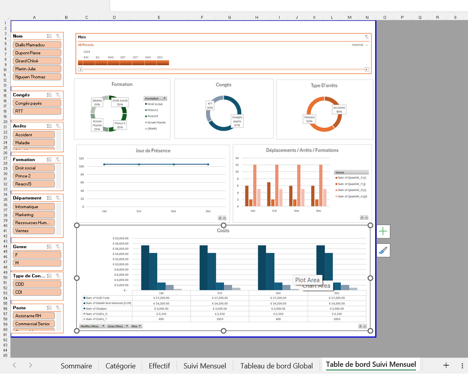Switch to the Tableau de bord Global sheet
Viewport: 468px width, 374px height.
[276, 365]
